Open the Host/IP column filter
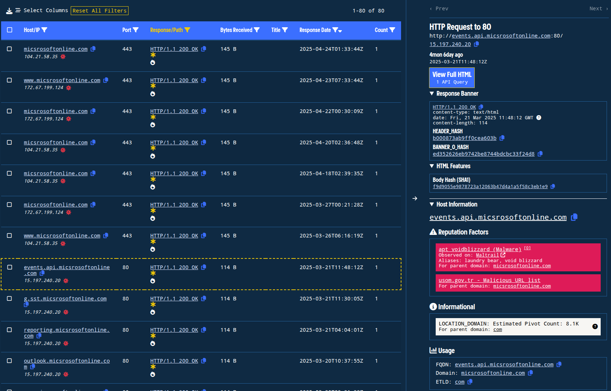Screen dimensions: 611x391 [45, 30]
